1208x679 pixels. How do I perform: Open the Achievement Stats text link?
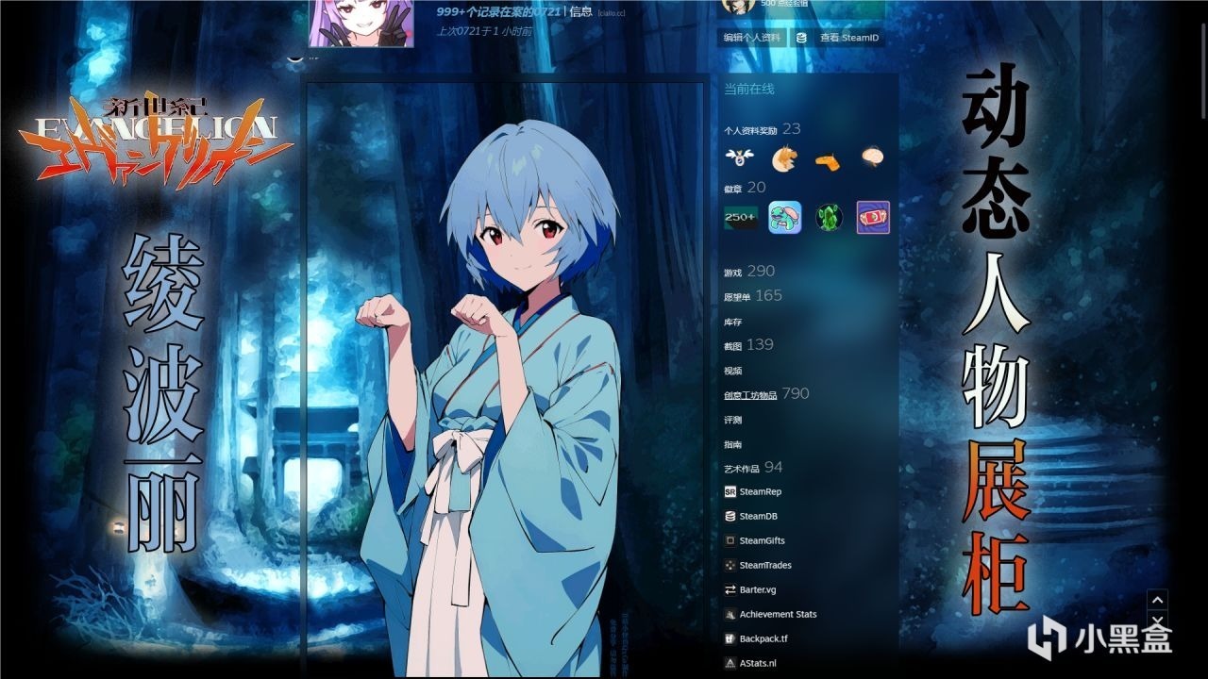coord(779,614)
